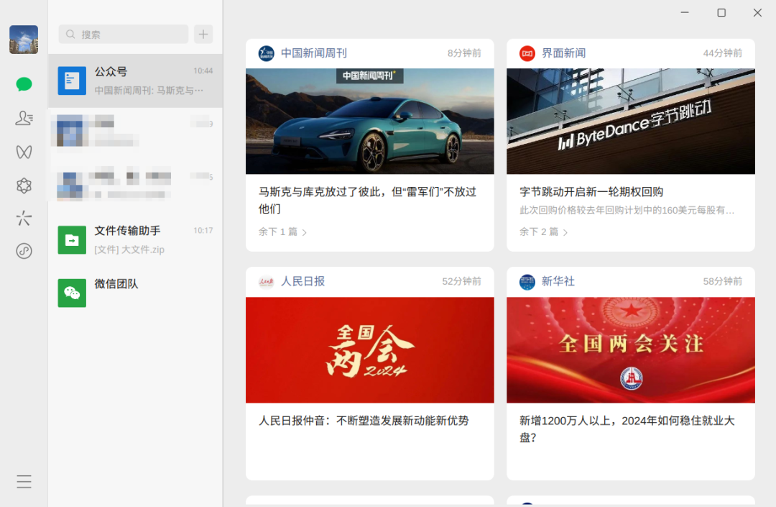Expand 余下 2 篇 under 界面新闻
This screenshot has height=507, width=776.
pyautogui.click(x=543, y=232)
